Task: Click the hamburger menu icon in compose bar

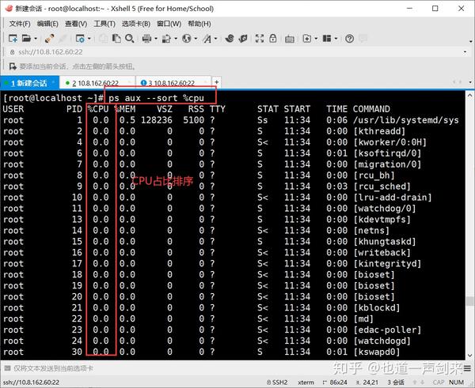Action: (467, 368)
